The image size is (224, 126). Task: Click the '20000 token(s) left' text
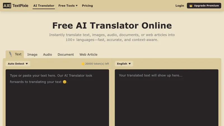tap(97, 64)
